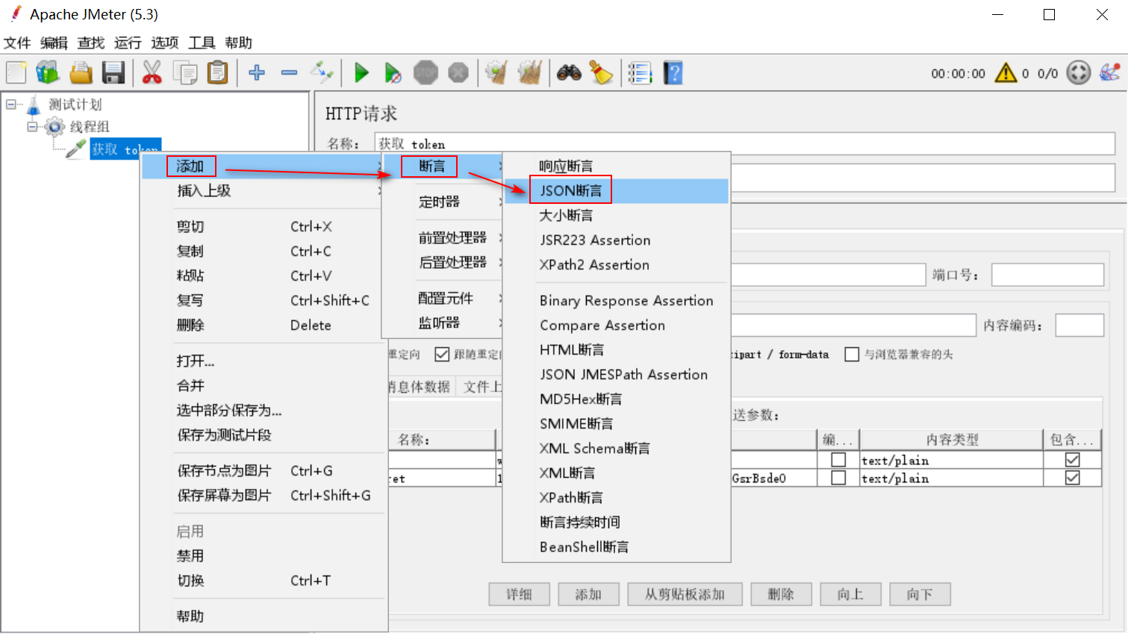Open the 编辑 menu
Screen dimensions: 1128x634
(54, 43)
